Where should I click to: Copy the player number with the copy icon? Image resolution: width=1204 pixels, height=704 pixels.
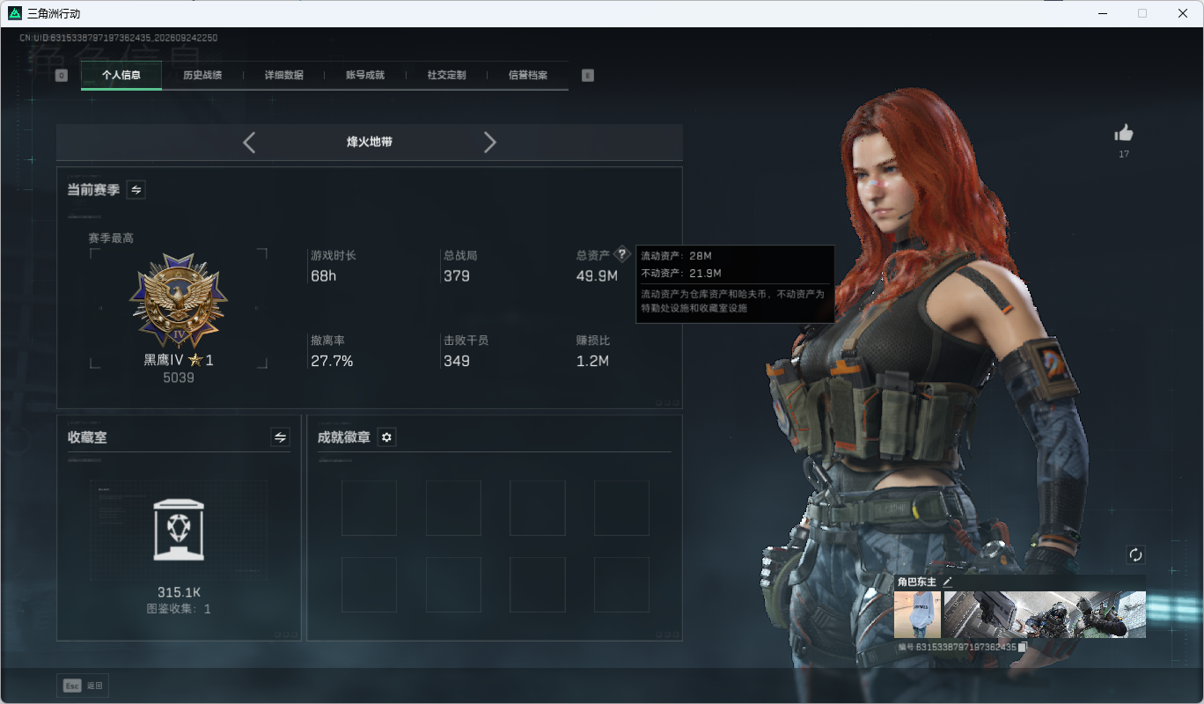click(x=1023, y=647)
